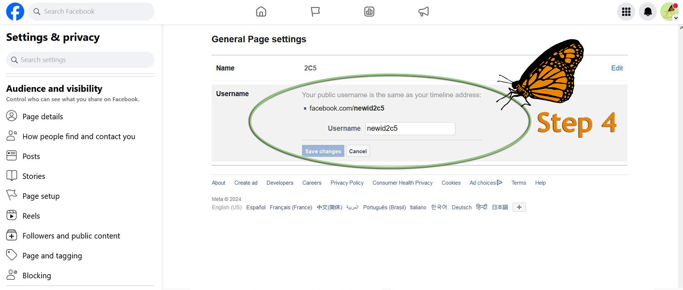Open the Help footer link
This screenshot has height=290, width=683.
(x=540, y=183)
